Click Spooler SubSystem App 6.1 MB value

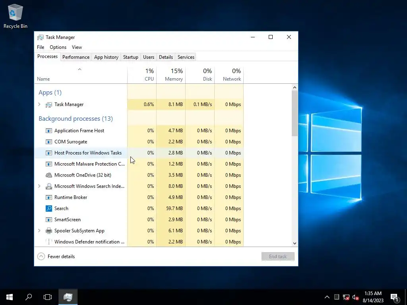click(175, 231)
